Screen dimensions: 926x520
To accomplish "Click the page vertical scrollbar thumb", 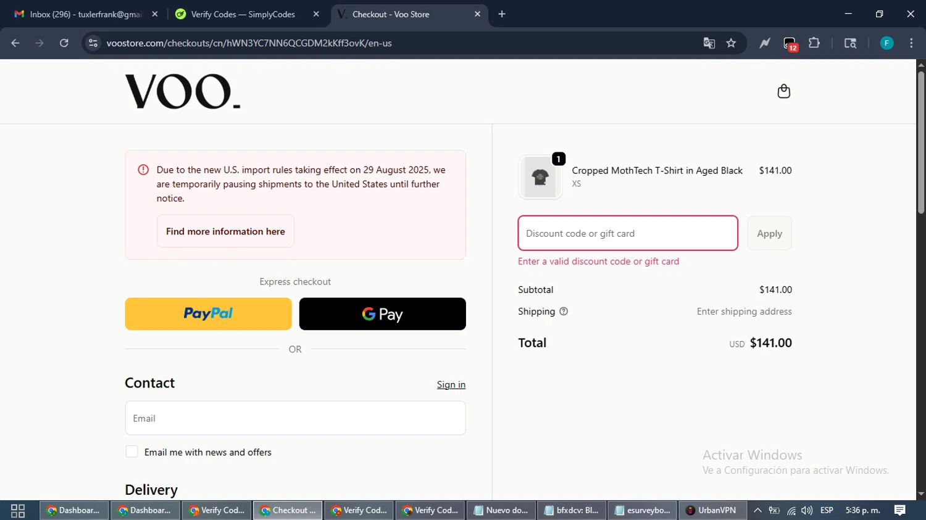I will tap(921, 142).
